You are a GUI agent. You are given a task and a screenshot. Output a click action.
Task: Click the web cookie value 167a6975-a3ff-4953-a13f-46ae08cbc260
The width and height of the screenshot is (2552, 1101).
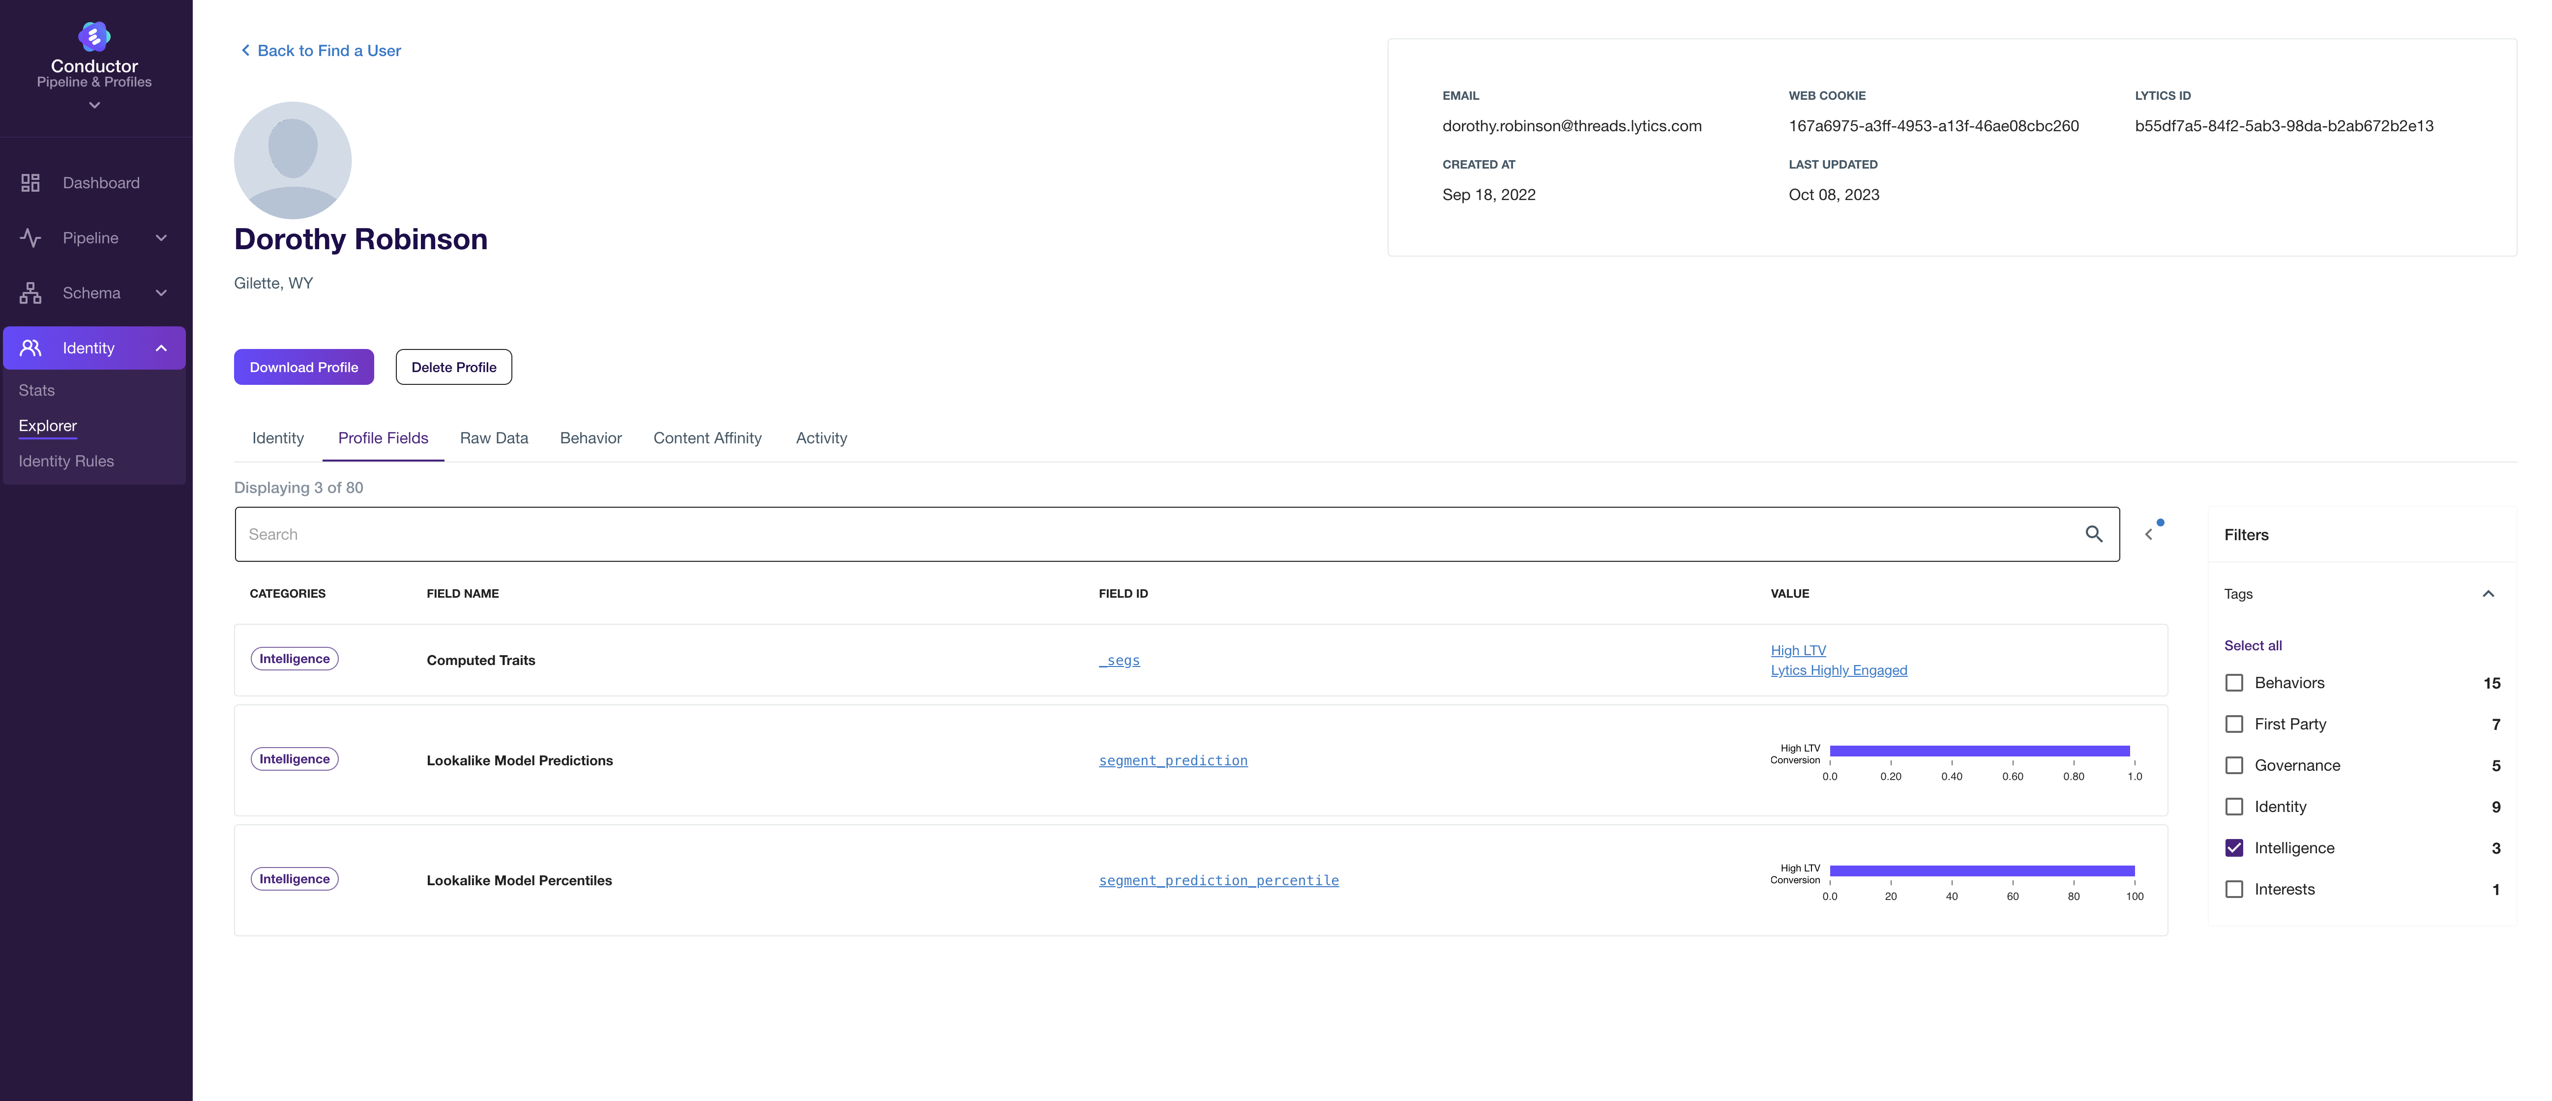[1933, 126]
